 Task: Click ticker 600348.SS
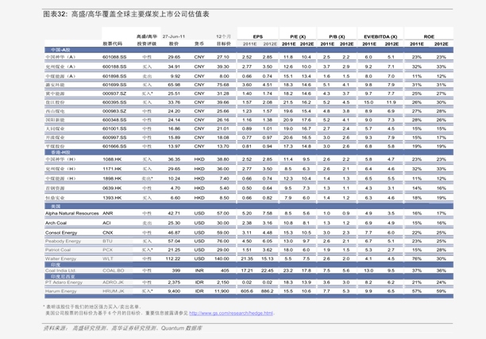pos(114,120)
